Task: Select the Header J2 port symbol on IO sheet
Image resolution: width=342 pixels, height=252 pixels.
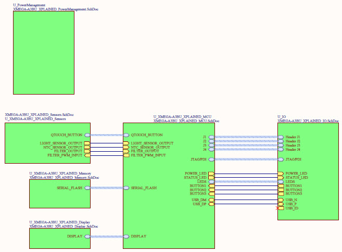Action: pos(281,141)
